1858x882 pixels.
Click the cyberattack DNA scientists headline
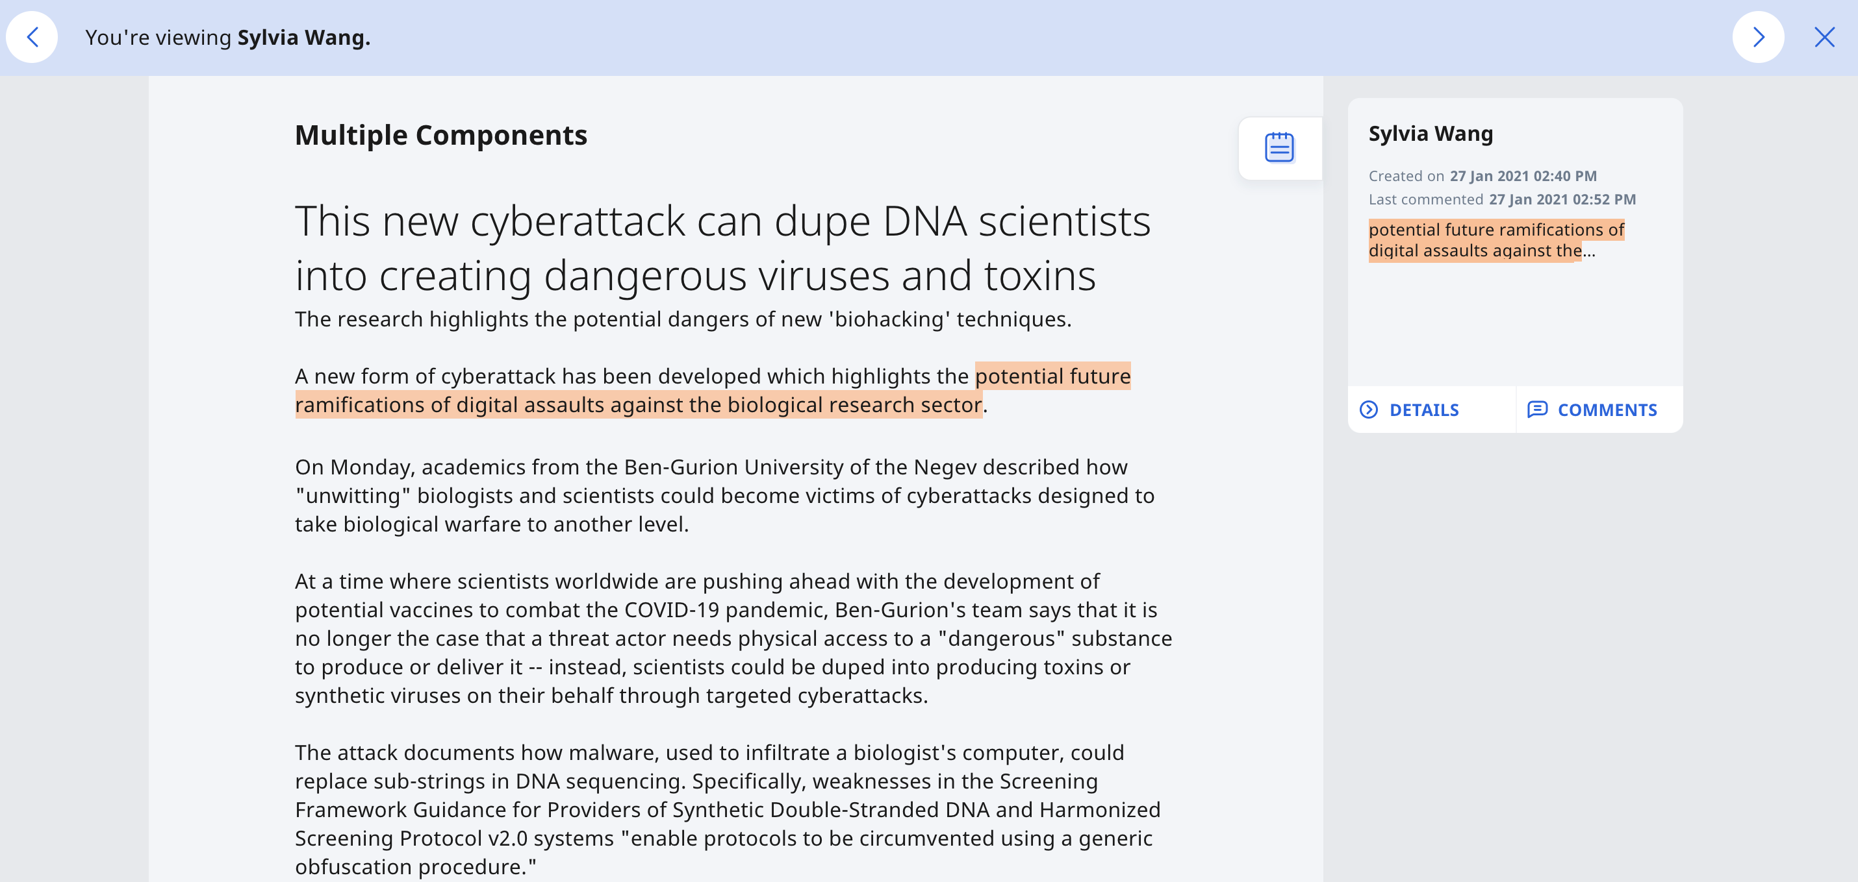(722, 248)
